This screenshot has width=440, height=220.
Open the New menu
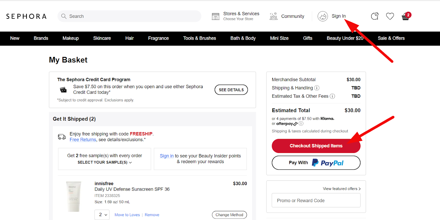coord(15,38)
